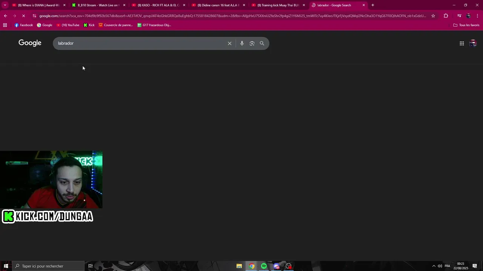Click Taper ici pour rechercher search box
The height and width of the screenshot is (271, 483).
tap(48, 266)
